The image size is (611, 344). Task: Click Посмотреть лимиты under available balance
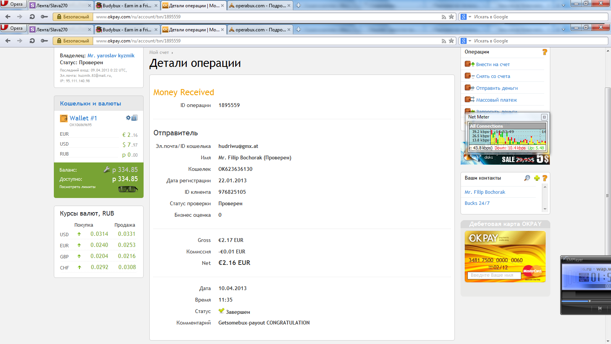pos(78,187)
